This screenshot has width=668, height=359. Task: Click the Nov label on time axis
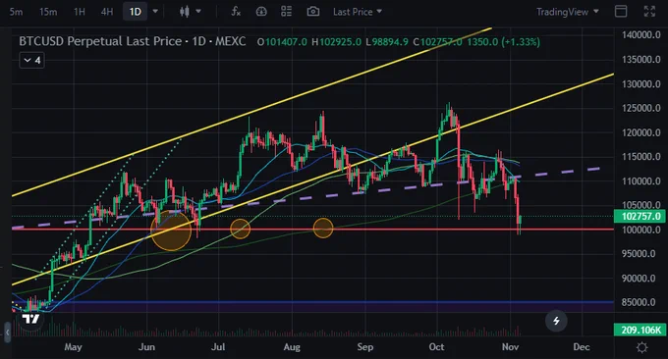(x=511, y=347)
